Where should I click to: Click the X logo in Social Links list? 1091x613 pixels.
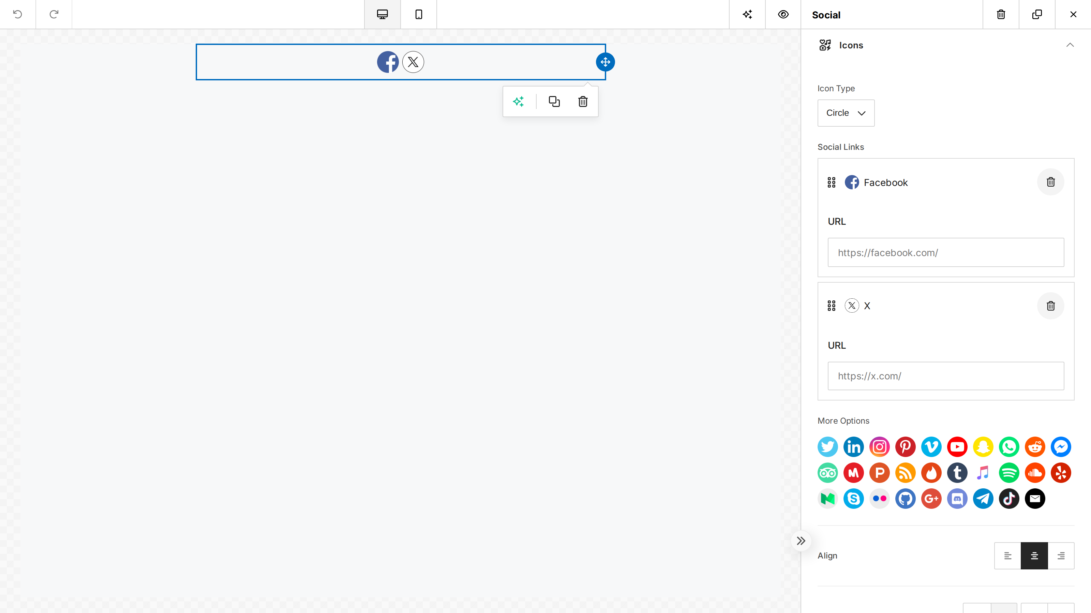pos(852,305)
